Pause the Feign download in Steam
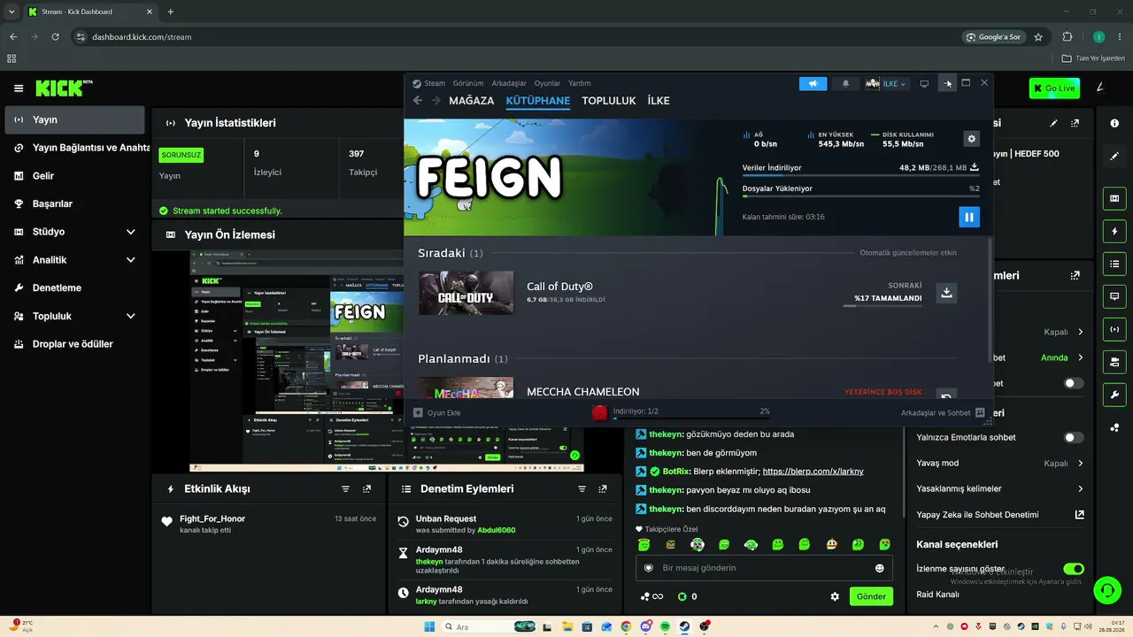The height and width of the screenshot is (637, 1133). point(969,217)
